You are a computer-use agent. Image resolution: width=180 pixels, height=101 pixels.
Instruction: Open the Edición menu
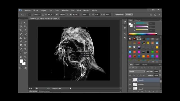[35, 10]
